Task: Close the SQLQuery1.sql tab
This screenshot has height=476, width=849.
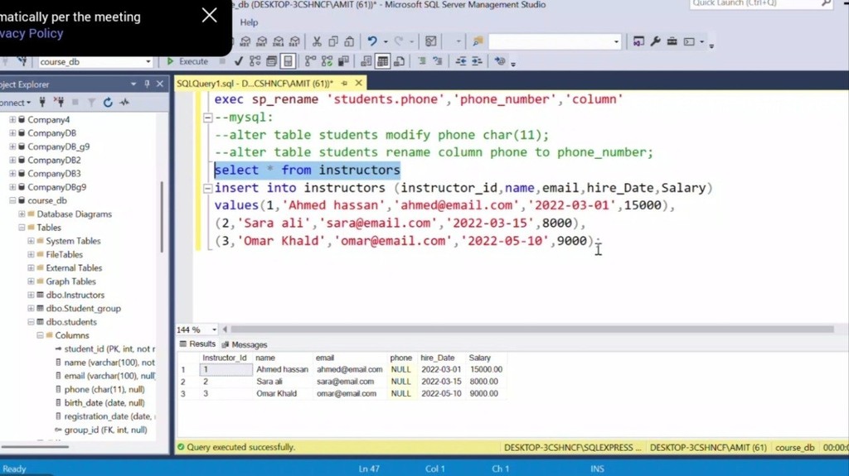Action: coord(358,84)
